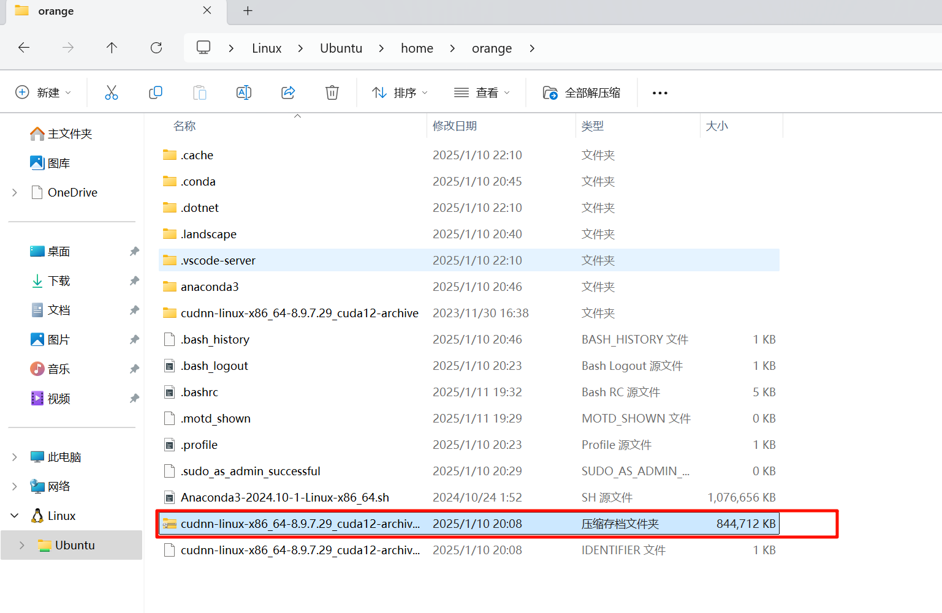Viewport: 942px width, 613px height.
Task: Open the 排序 (Sort) dropdown
Action: 400,92
